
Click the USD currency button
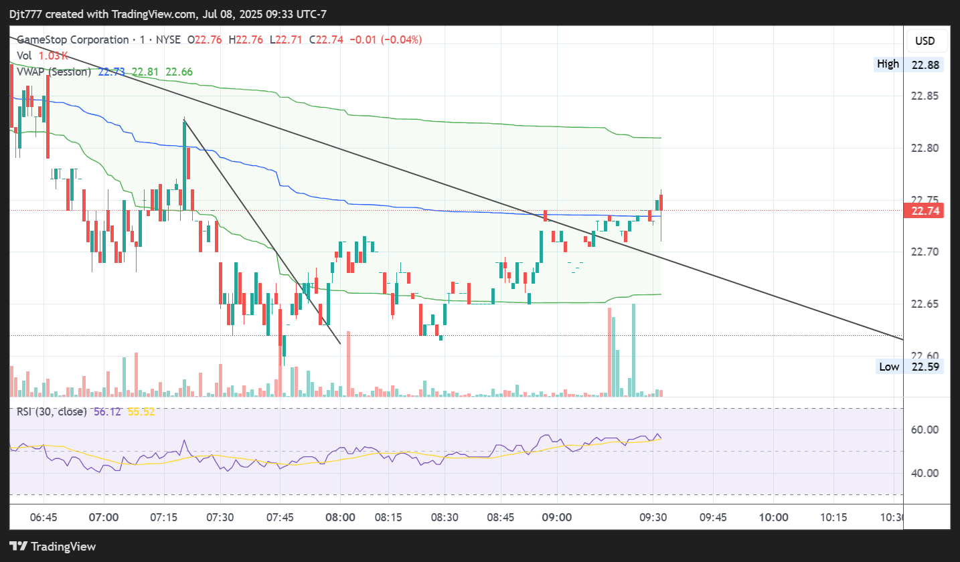pos(925,41)
